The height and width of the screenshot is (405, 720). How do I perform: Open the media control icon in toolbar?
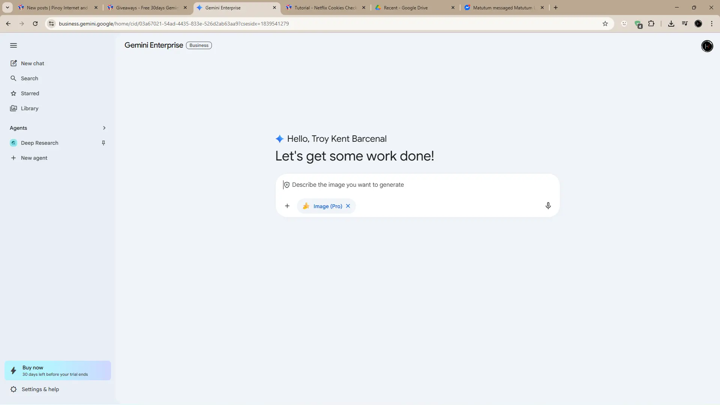(x=685, y=24)
